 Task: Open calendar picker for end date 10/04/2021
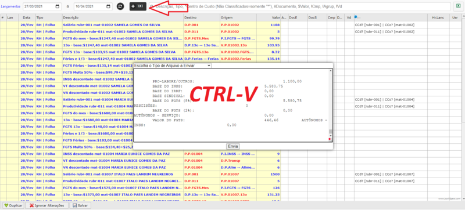click(109, 6)
